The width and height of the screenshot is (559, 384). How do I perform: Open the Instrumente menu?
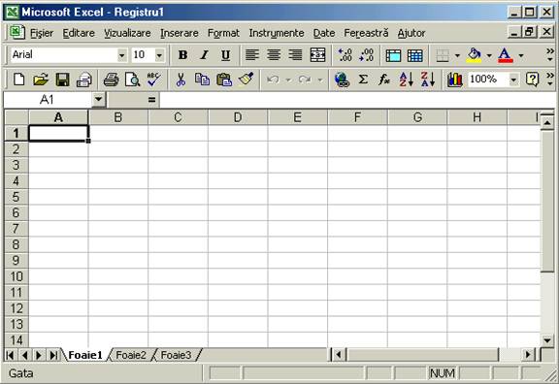(277, 33)
